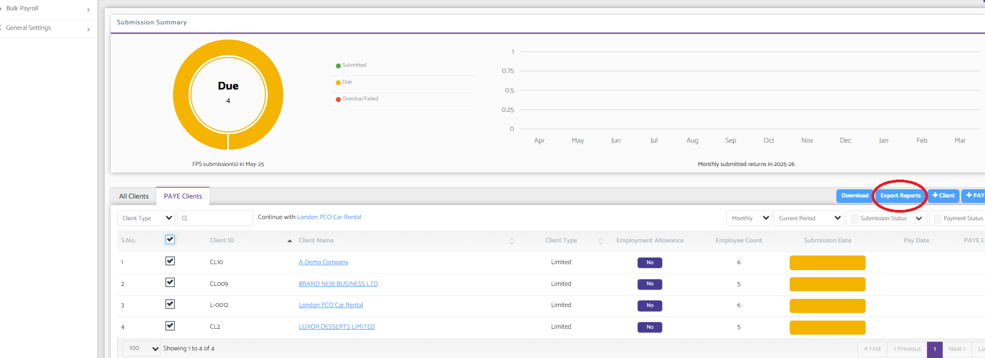Go to the First page

[873, 349]
